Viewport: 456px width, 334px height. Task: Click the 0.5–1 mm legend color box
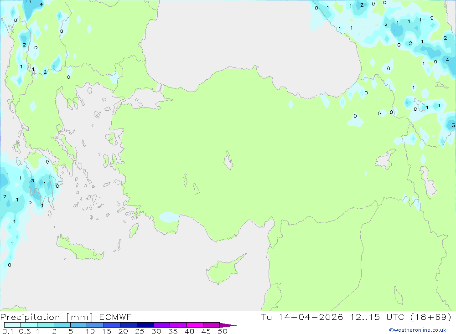[x=29, y=325]
